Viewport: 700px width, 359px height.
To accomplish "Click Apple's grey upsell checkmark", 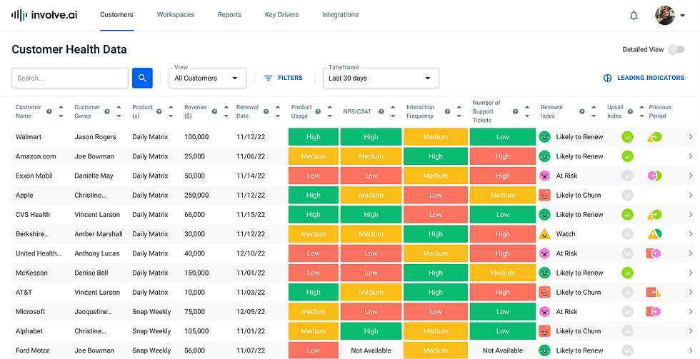I will (x=628, y=196).
